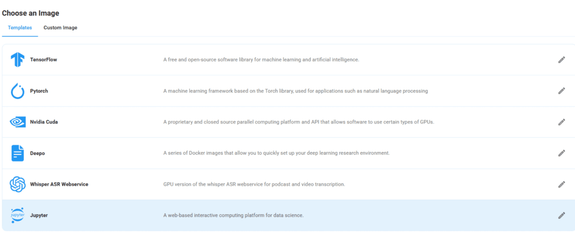Click the Deepo Docker images description

click(x=276, y=153)
